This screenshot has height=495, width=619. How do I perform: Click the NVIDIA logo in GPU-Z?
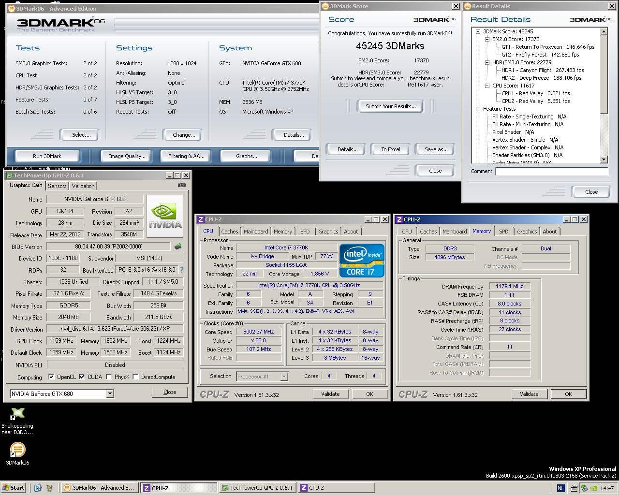point(165,216)
